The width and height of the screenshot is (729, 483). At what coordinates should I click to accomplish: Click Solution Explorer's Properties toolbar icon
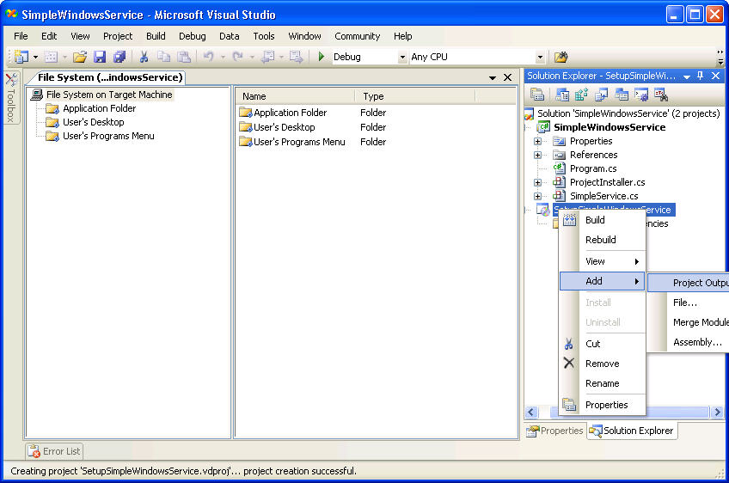pos(537,95)
